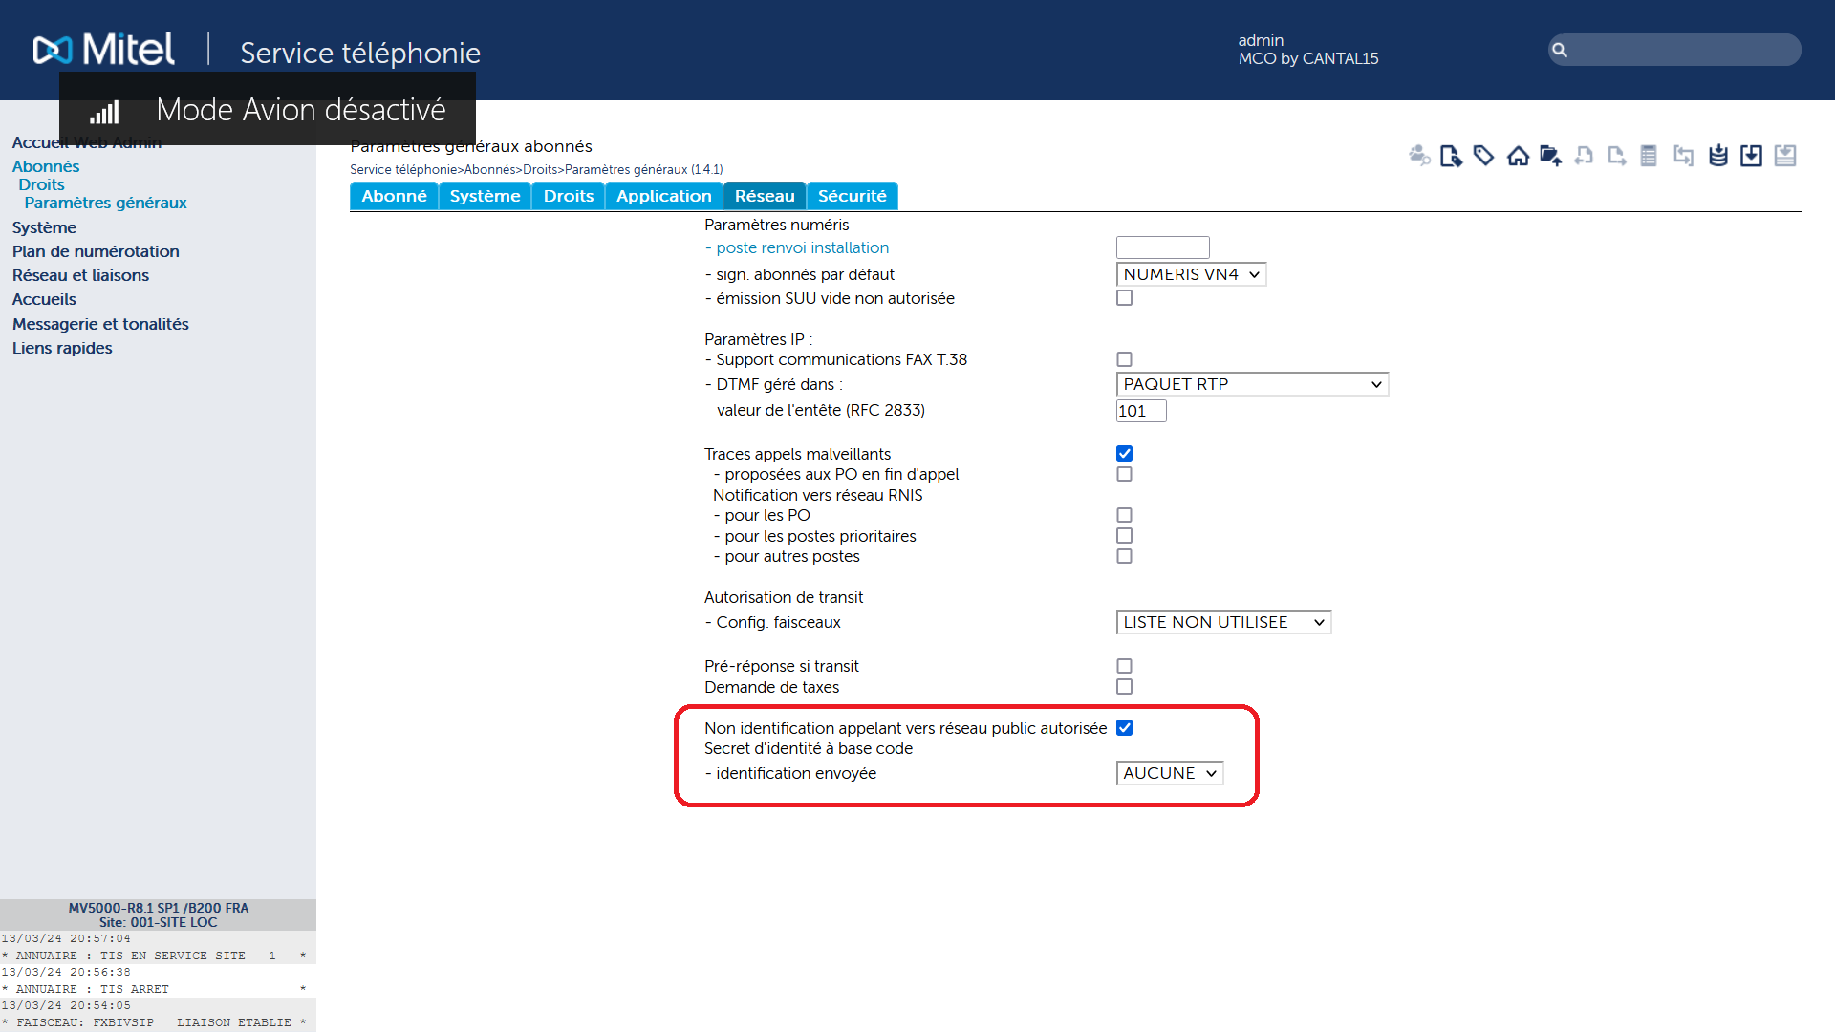Screen dimensions: 1835x1032
Task: Go to home via house icon
Action: point(1518,155)
